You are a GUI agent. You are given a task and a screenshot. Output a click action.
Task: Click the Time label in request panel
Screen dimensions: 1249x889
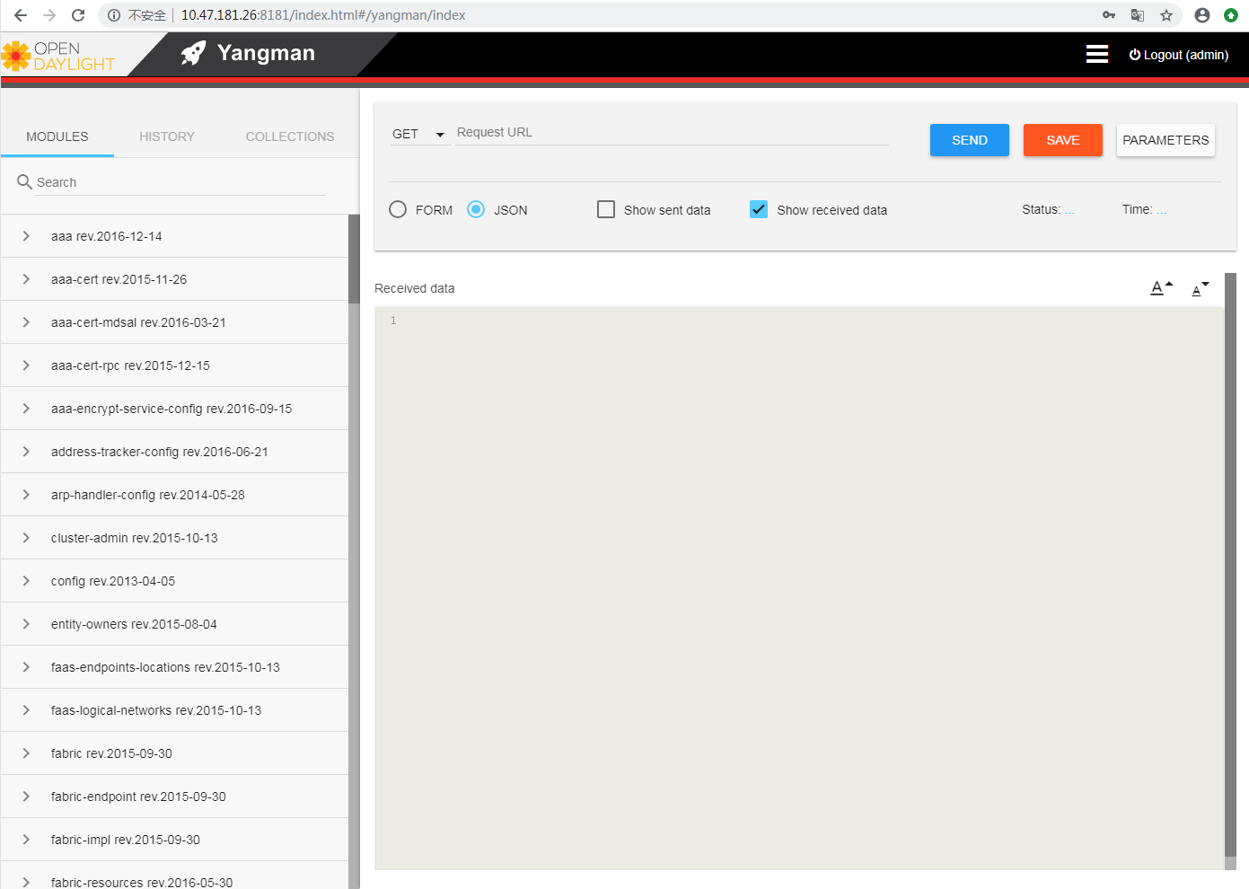[x=1137, y=209]
